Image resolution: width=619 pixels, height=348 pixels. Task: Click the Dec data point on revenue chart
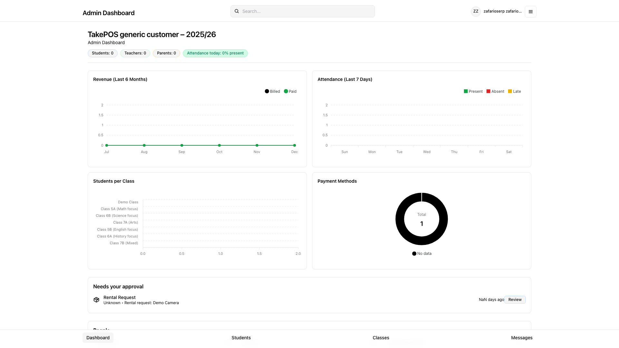[294, 145]
